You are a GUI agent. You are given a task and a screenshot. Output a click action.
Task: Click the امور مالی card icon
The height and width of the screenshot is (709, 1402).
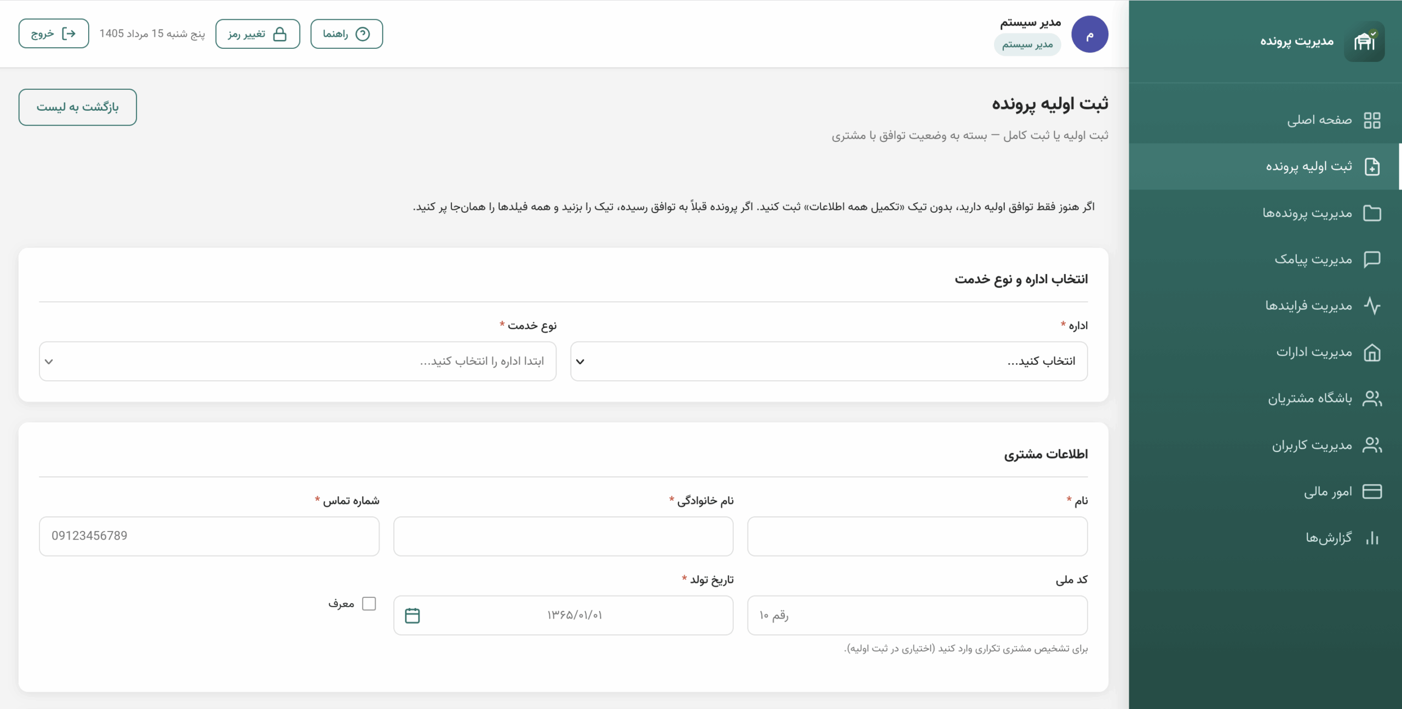1372,491
